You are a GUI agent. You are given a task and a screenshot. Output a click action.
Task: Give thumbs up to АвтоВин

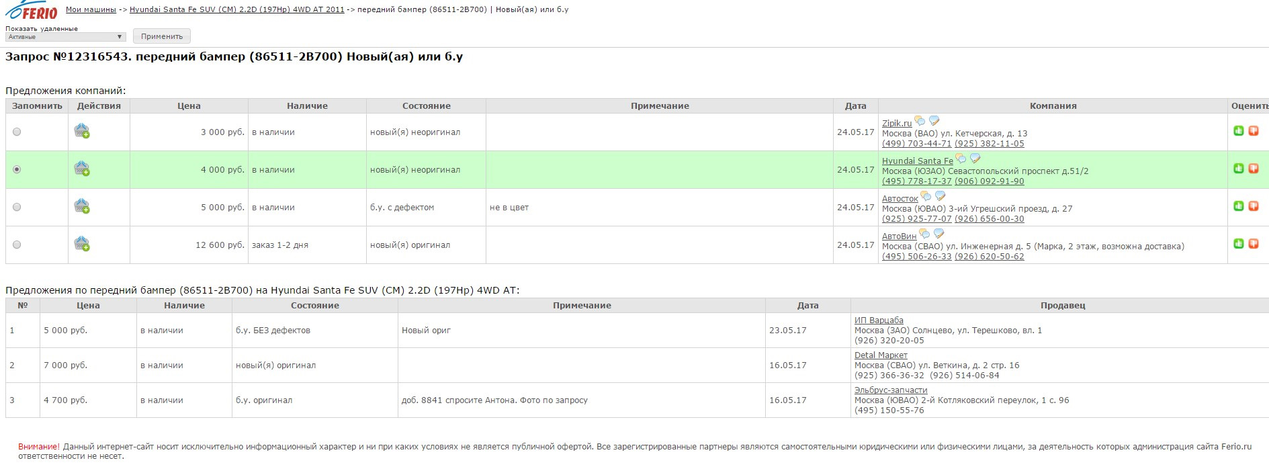tap(1239, 244)
